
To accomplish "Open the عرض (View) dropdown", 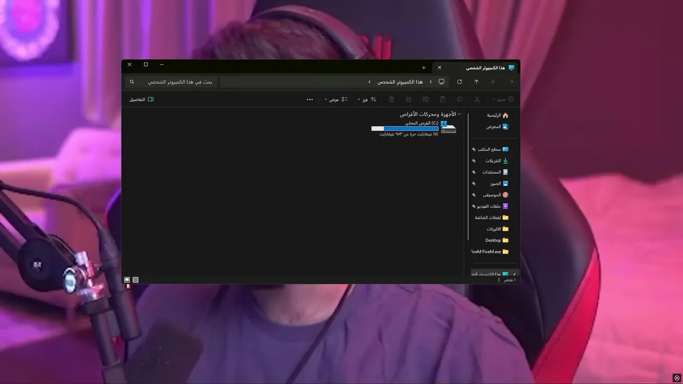I will [336, 99].
